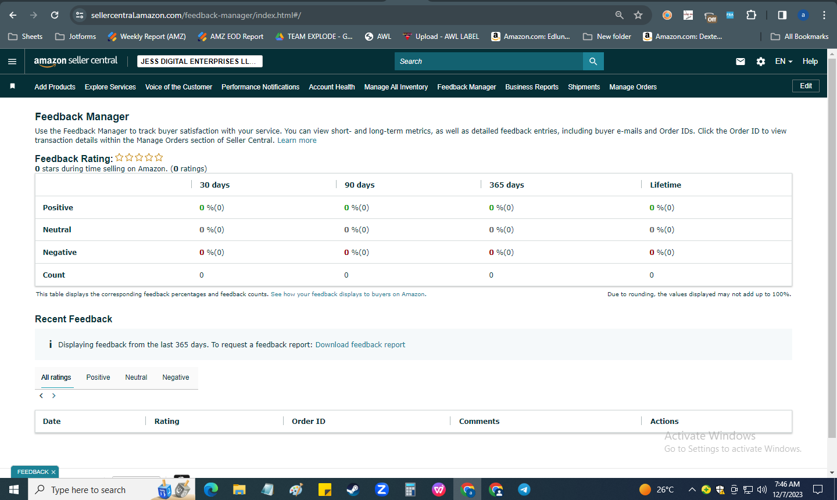Go to Business Reports
The height and width of the screenshot is (500, 837).
click(x=532, y=87)
